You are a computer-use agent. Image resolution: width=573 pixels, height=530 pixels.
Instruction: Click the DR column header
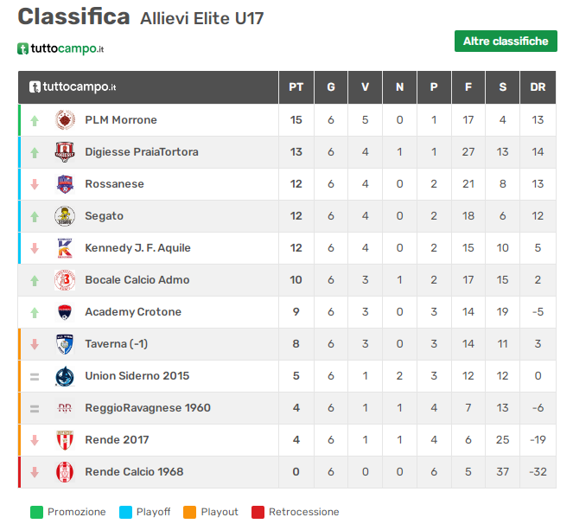538,87
